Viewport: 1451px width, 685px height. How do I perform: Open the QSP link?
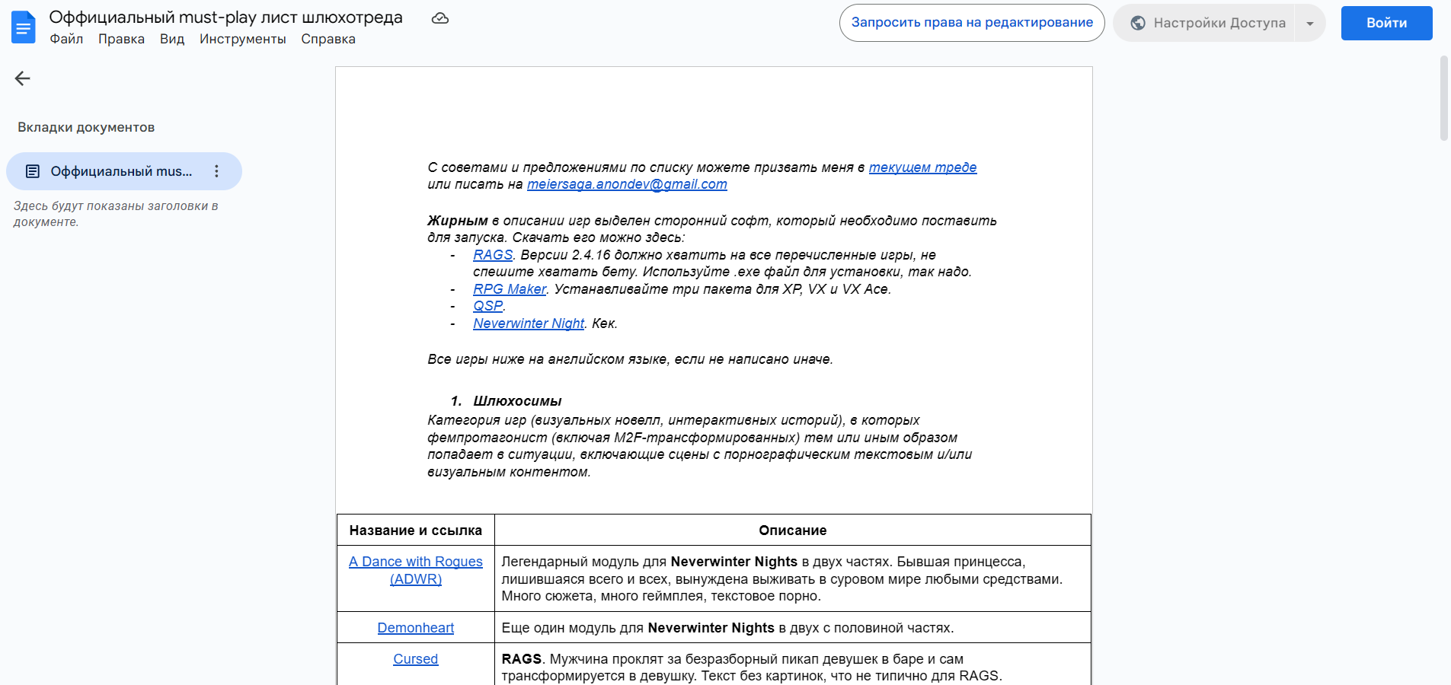pyautogui.click(x=487, y=306)
